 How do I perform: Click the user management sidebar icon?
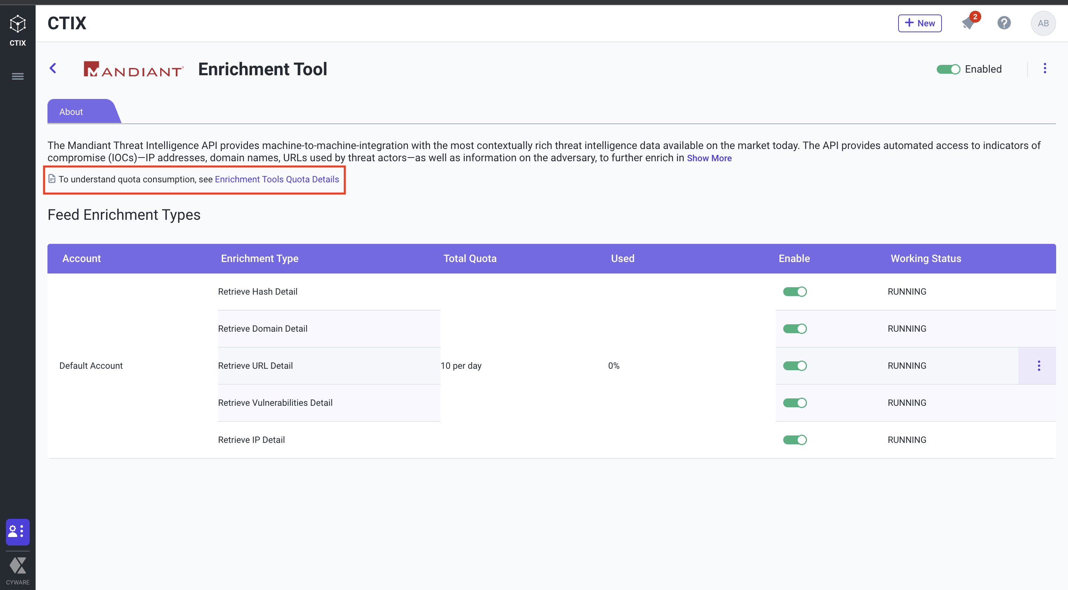point(17,531)
